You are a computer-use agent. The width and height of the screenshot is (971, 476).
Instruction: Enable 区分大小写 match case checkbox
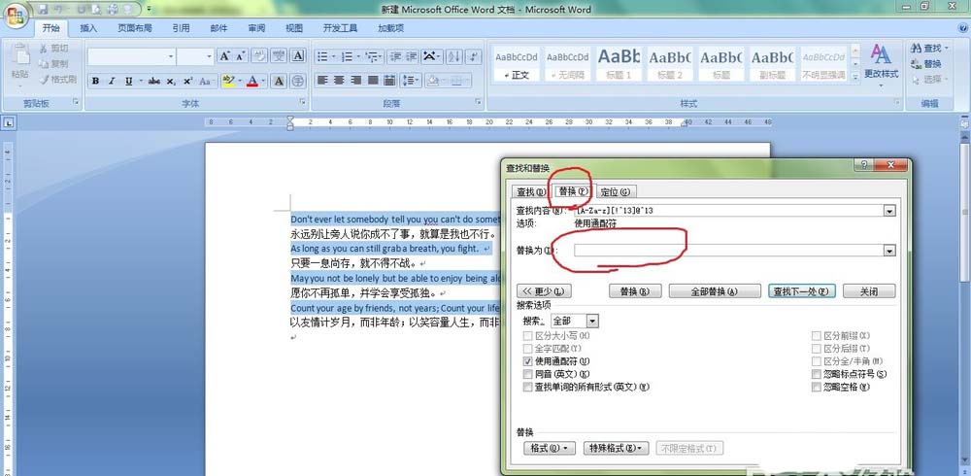pyautogui.click(x=527, y=335)
